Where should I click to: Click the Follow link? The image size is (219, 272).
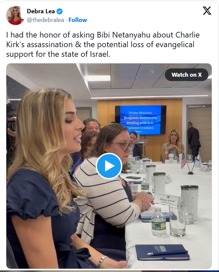coord(78,20)
